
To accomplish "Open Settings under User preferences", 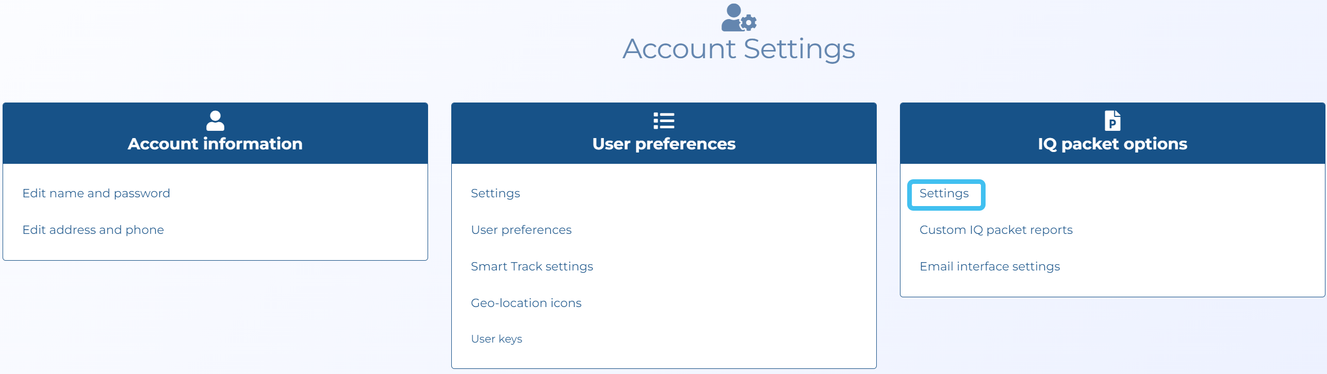I will [495, 193].
